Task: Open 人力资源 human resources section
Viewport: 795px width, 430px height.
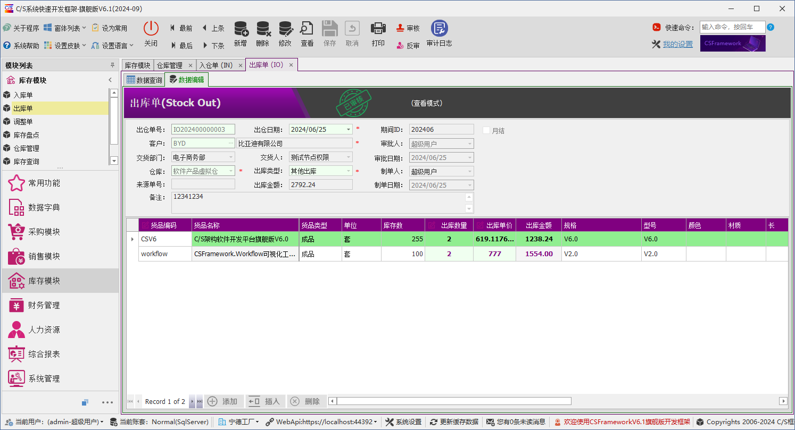Action: pyautogui.click(x=60, y=330)
